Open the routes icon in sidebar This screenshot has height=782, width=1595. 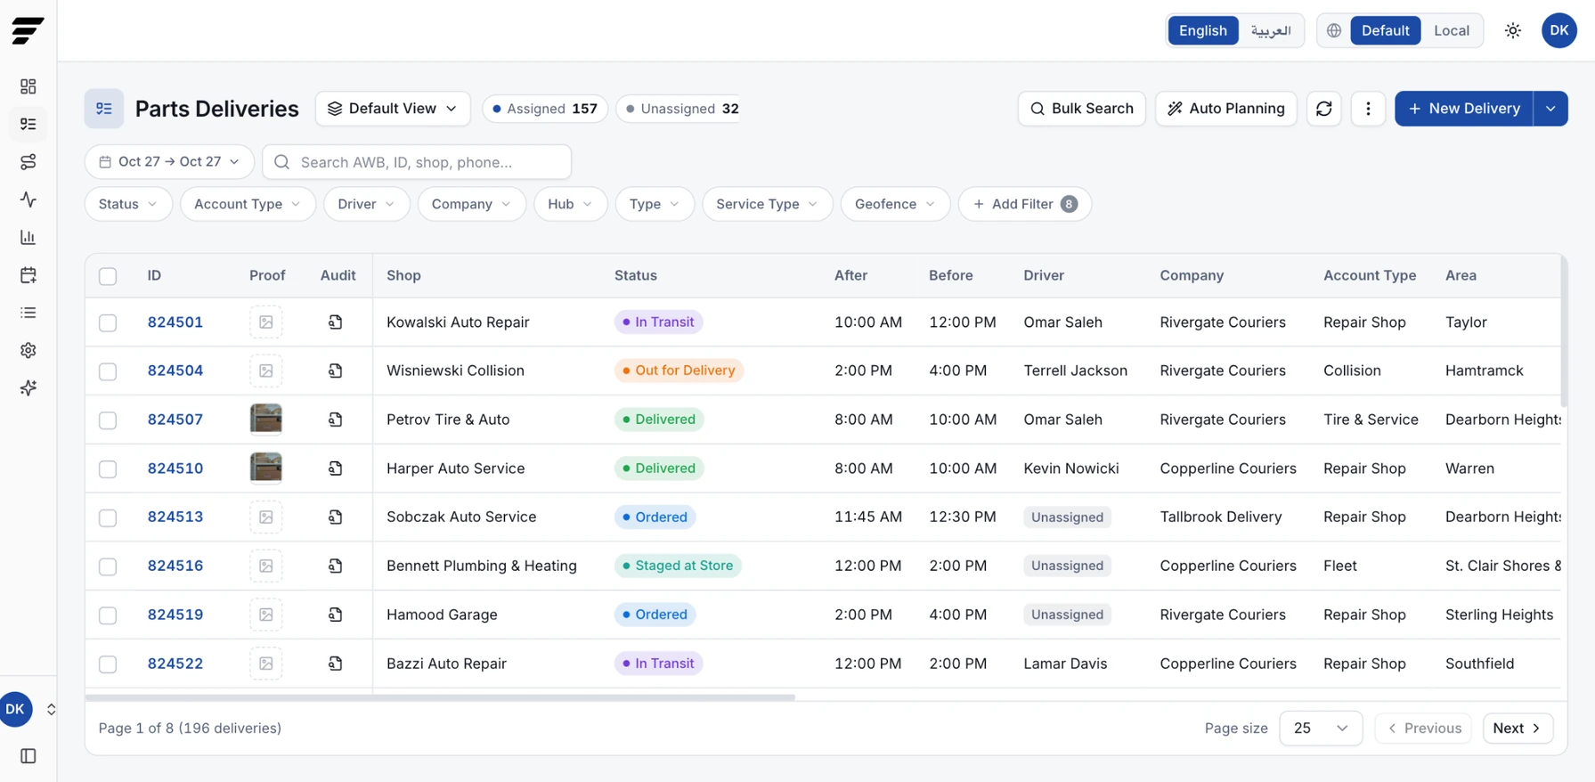point(28,162)
